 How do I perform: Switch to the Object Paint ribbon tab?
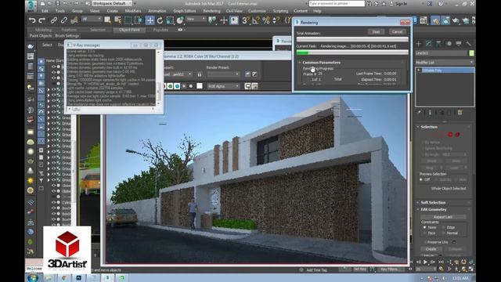(x=129, y=30)
